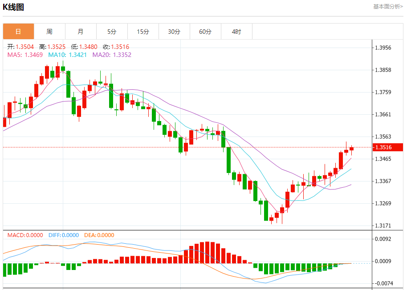Image resolution: width=407 pixels, height=290 pixels.
Task: Click the 开:1.3504 open price value
Action: point(20,47)
